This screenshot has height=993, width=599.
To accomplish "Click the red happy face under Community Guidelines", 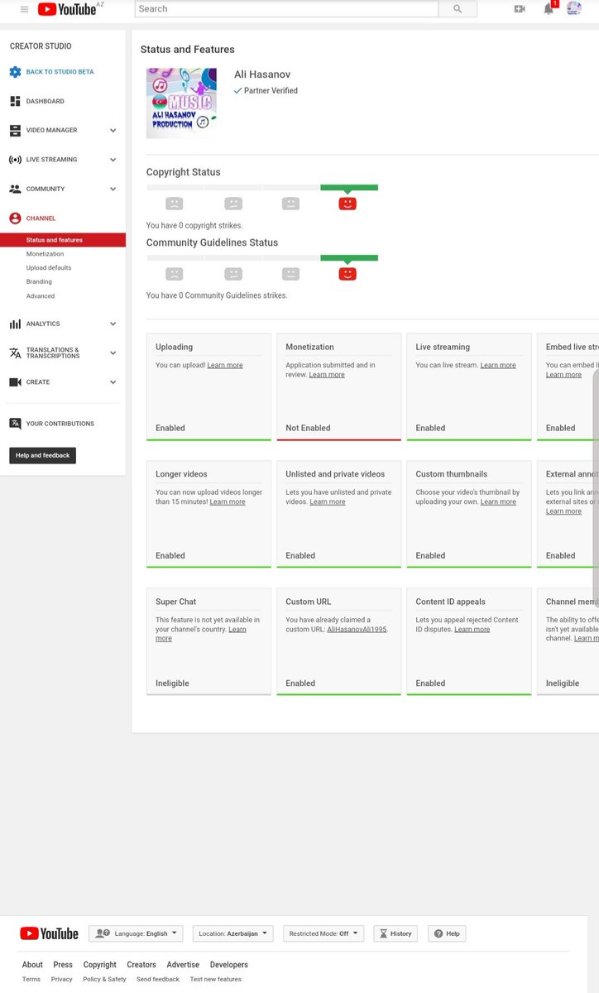I will coord(347,273).
